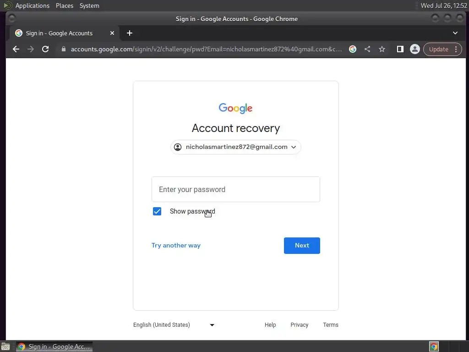Open the Applications menu

click(33, 5)
